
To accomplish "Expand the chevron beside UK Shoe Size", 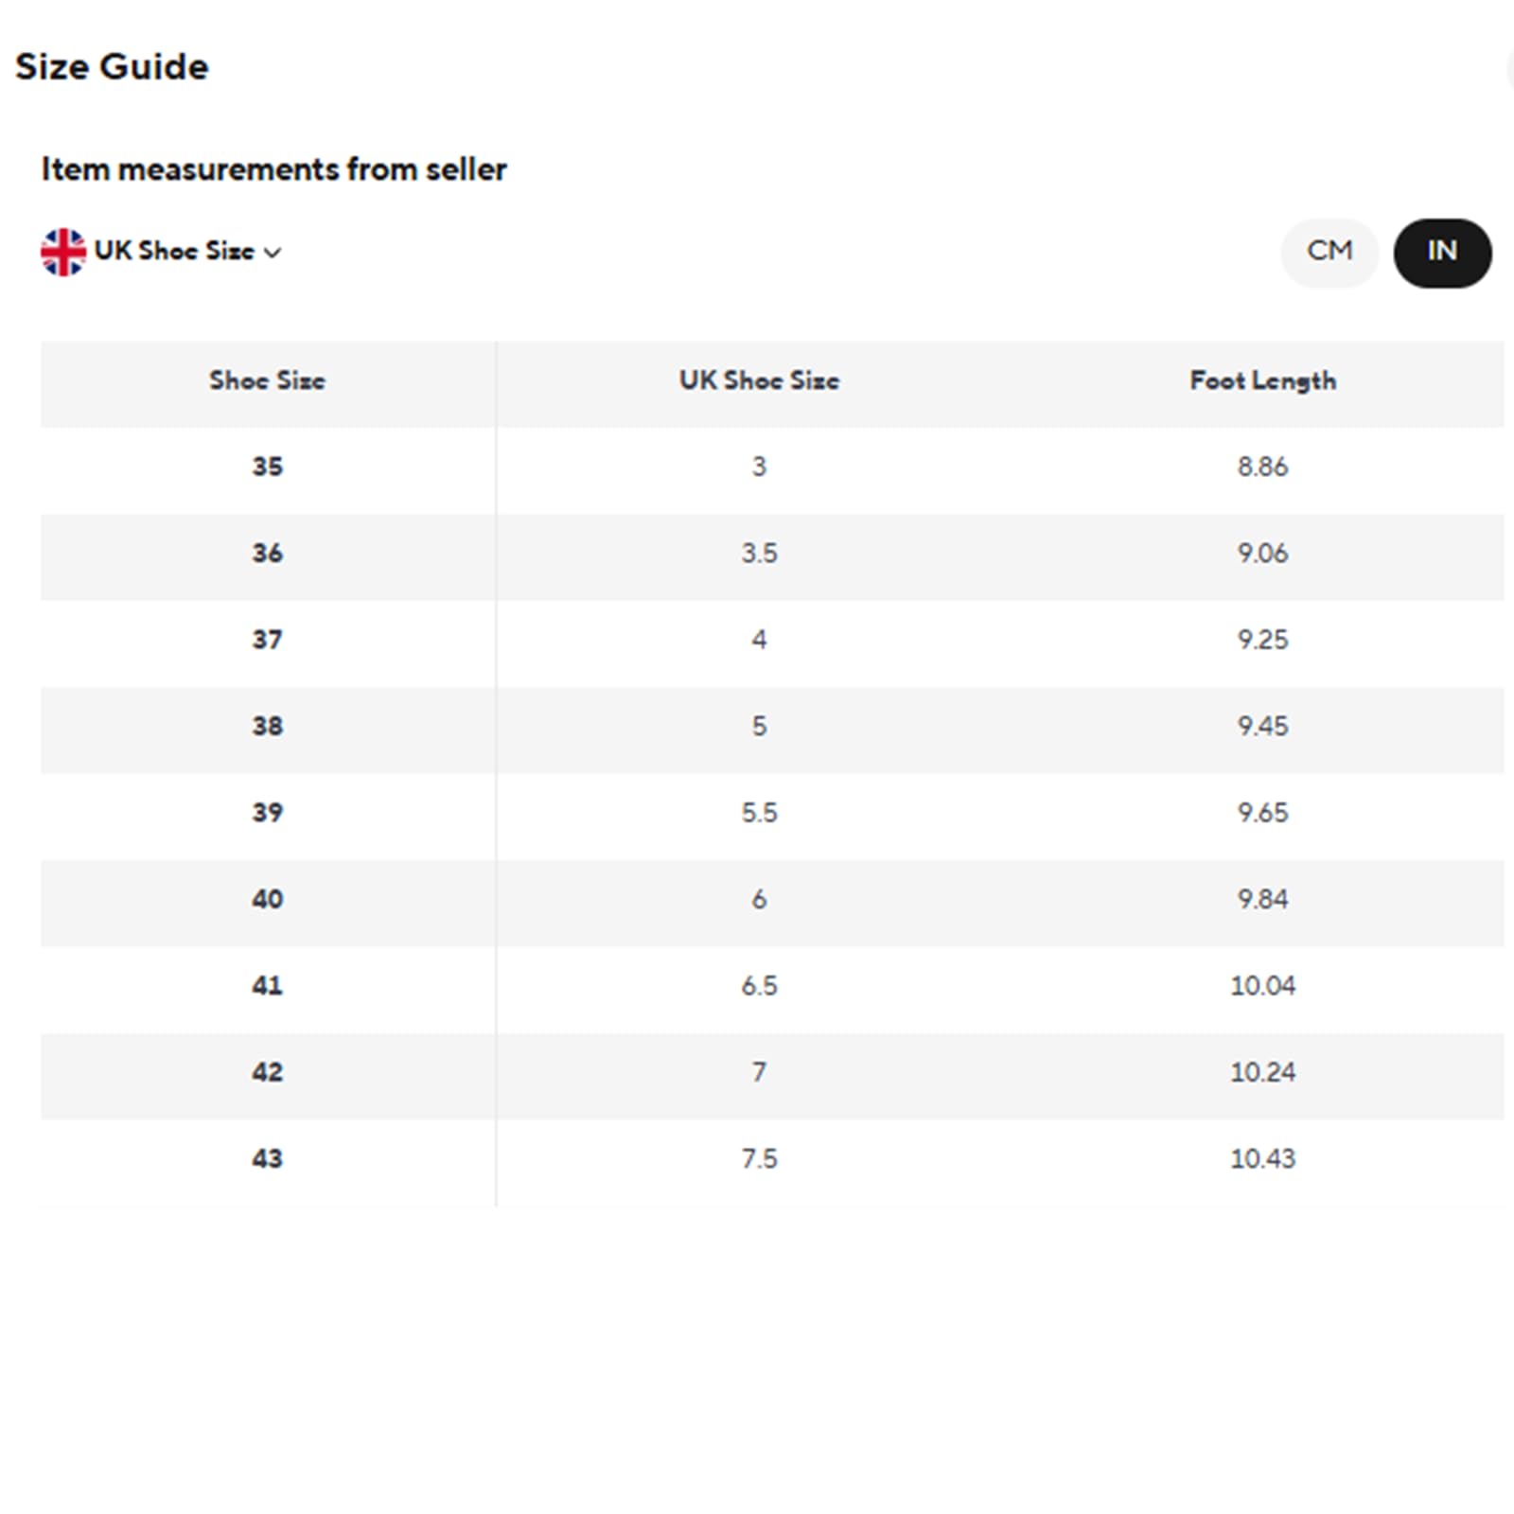I will pos(273,253).
